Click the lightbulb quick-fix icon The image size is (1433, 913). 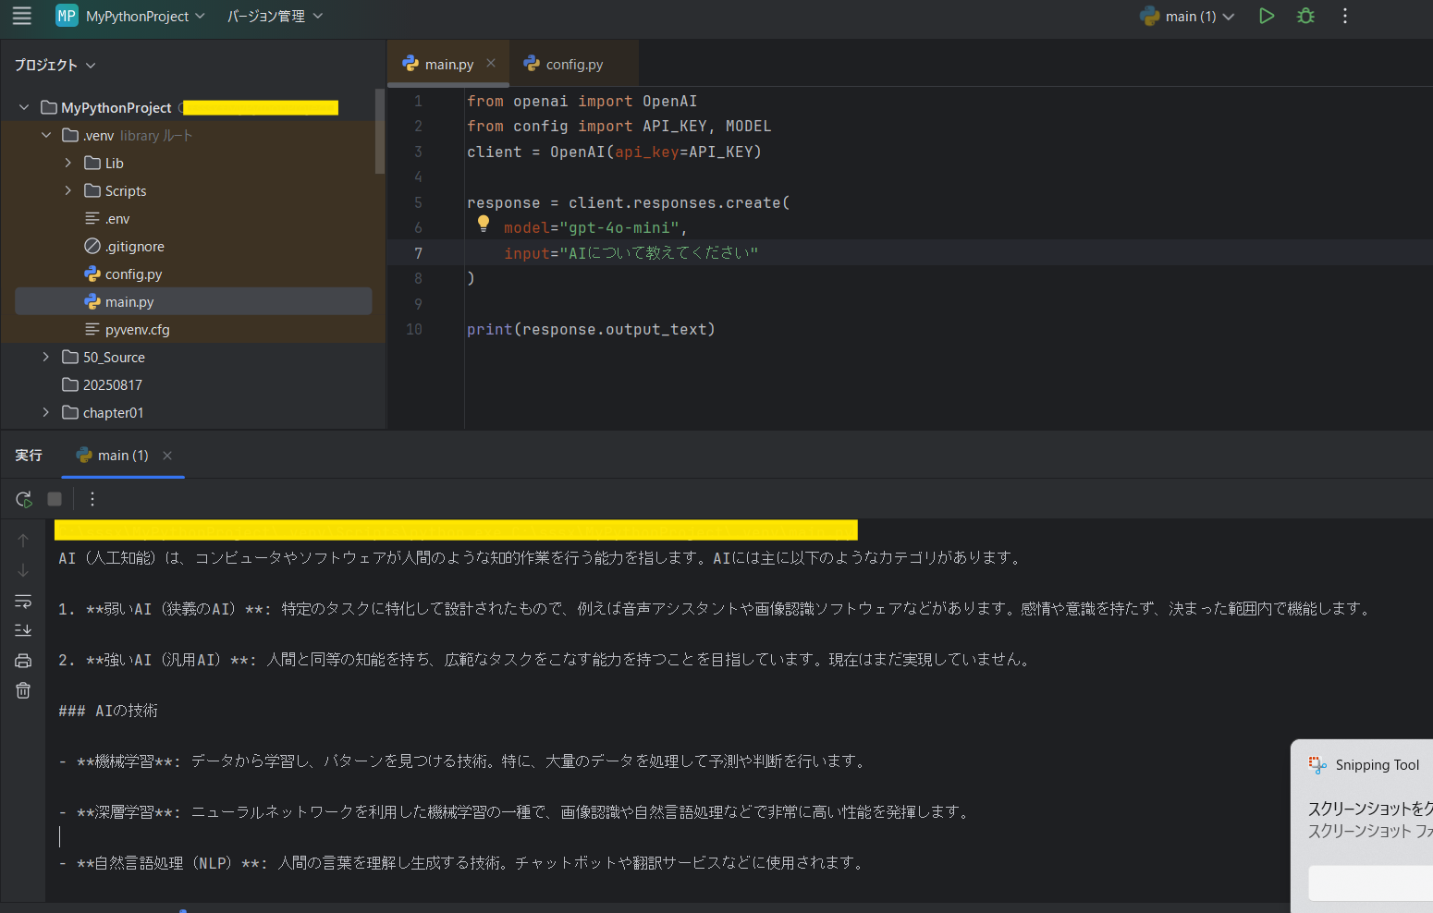tap(483, 224)
